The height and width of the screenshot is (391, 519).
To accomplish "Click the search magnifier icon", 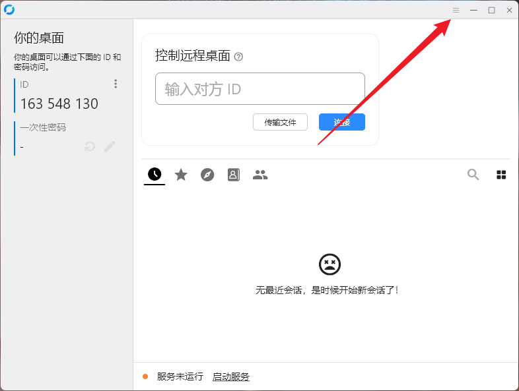I will (x=473, y=175).
